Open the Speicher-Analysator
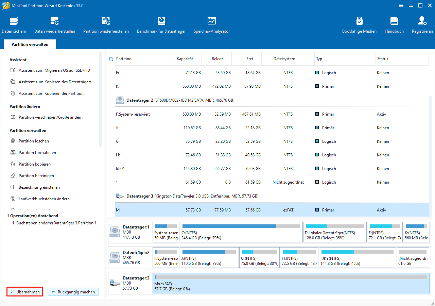This screenshot has height=306, width=435. pos(212,25)
